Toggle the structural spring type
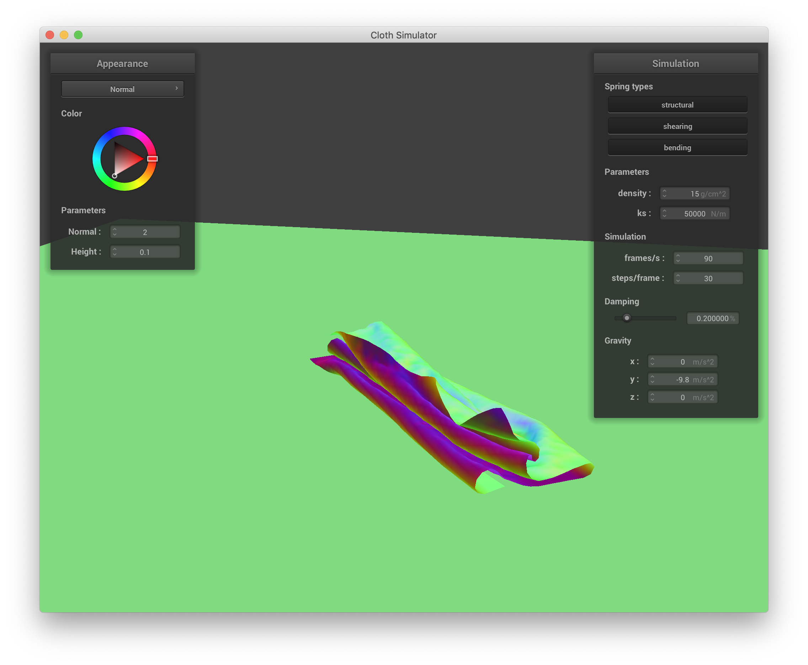 677,105
